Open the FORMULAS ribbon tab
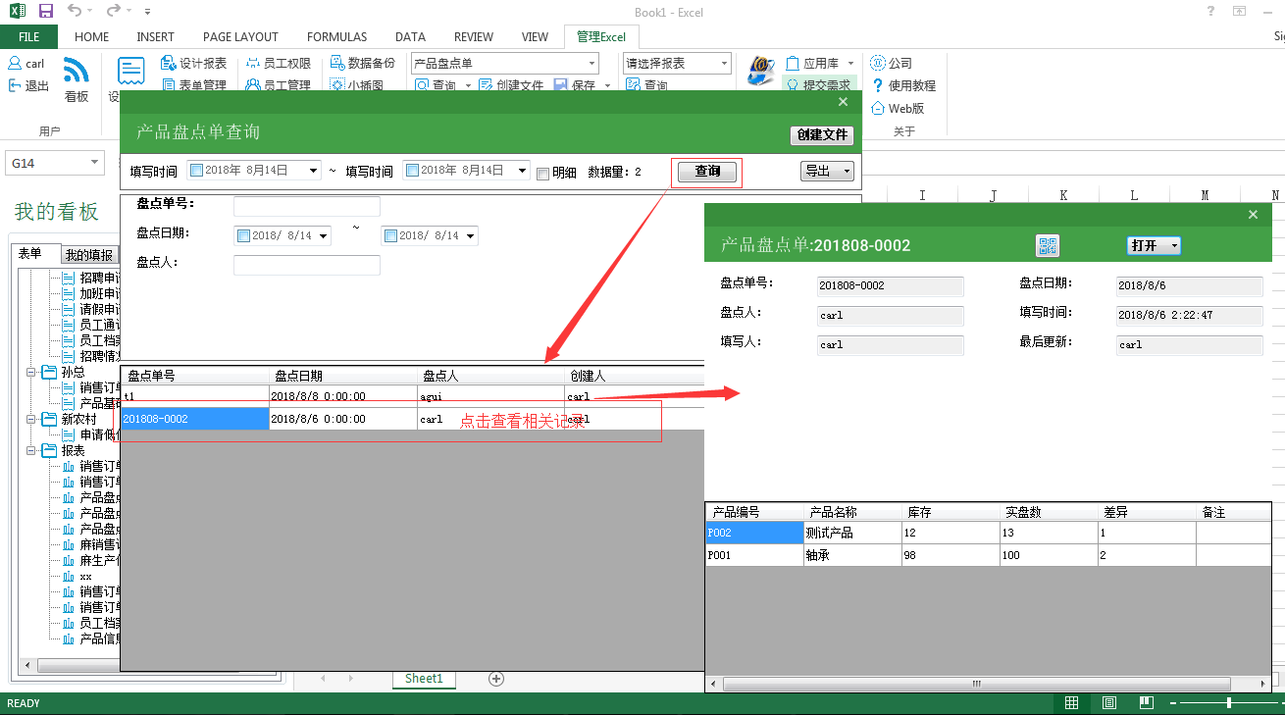 pyautogui.click(x=336, y=37)
